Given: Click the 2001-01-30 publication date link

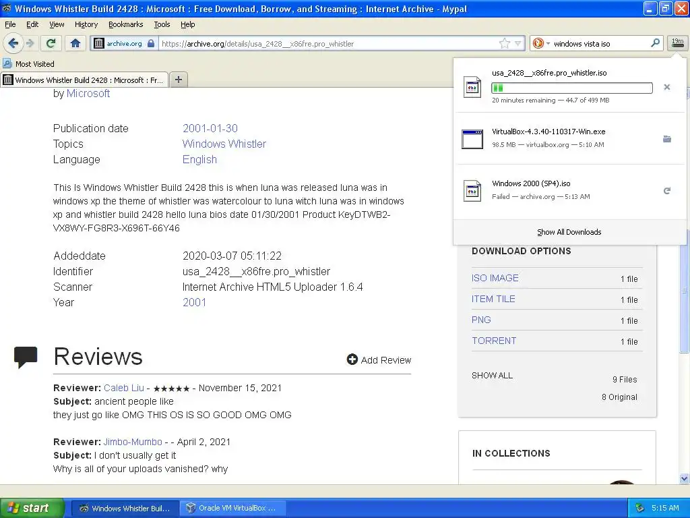Looking at the screenshot, I should pyautogui.click(x=210, y=128).
